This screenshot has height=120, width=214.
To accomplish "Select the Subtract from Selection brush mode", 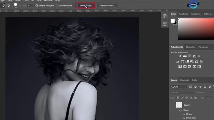I will click(8, 6).
